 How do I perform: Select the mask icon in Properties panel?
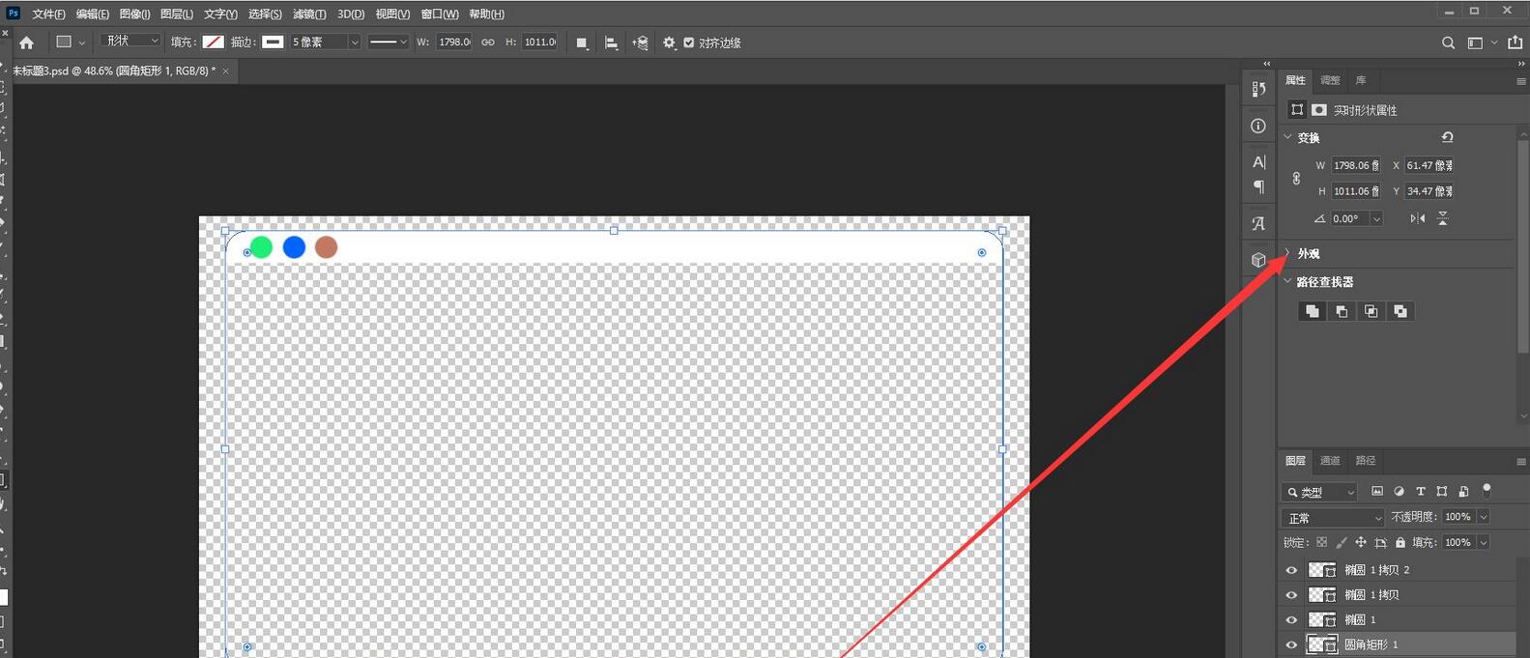pyautogui.click(x=1318, y=110)
